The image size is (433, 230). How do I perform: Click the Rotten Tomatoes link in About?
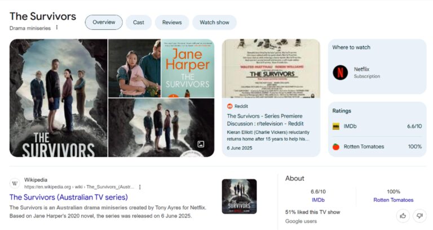(x=393, y=200)
